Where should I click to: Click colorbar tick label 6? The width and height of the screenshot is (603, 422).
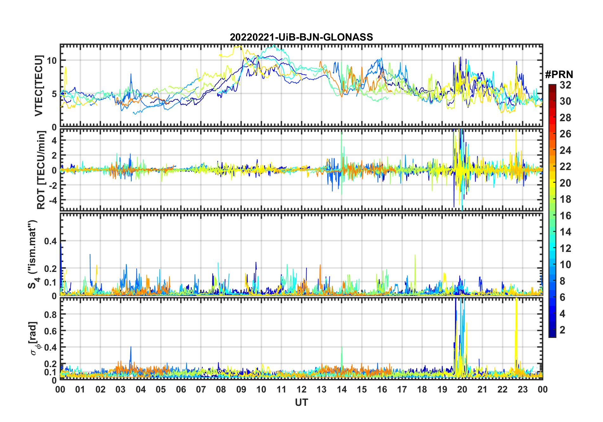click(562, 297)
